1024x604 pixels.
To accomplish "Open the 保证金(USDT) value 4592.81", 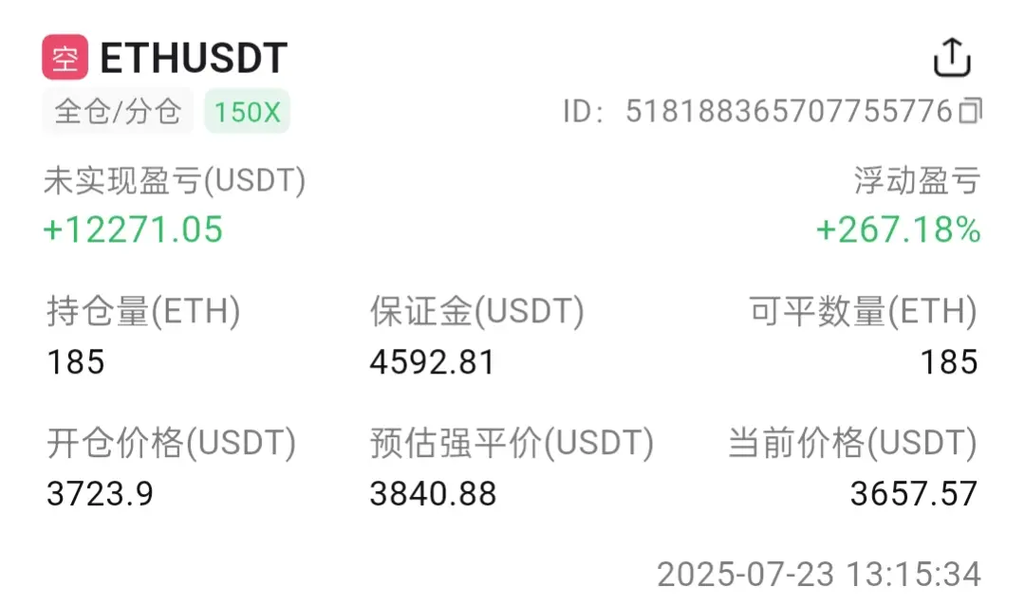I will [433, 362].
